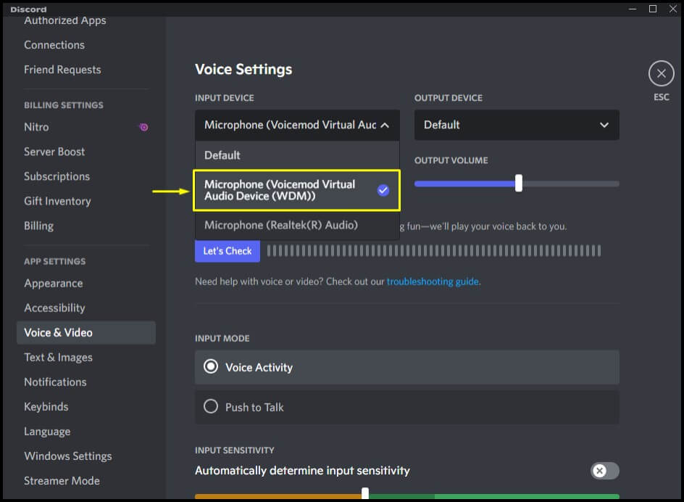The width and height of the screenshot is (684, 502).
Task: Click the Discord logo in title bar
Action: (28, 9)
